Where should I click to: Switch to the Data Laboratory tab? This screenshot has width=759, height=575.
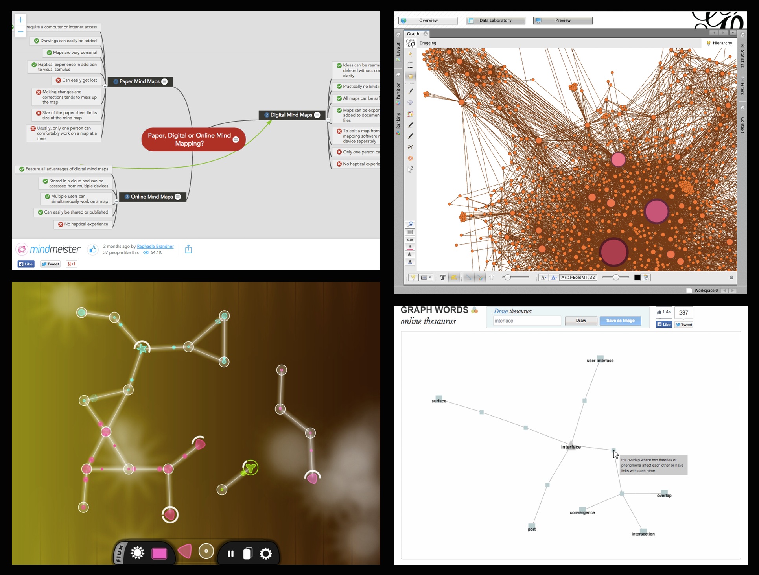coord(495,20)
